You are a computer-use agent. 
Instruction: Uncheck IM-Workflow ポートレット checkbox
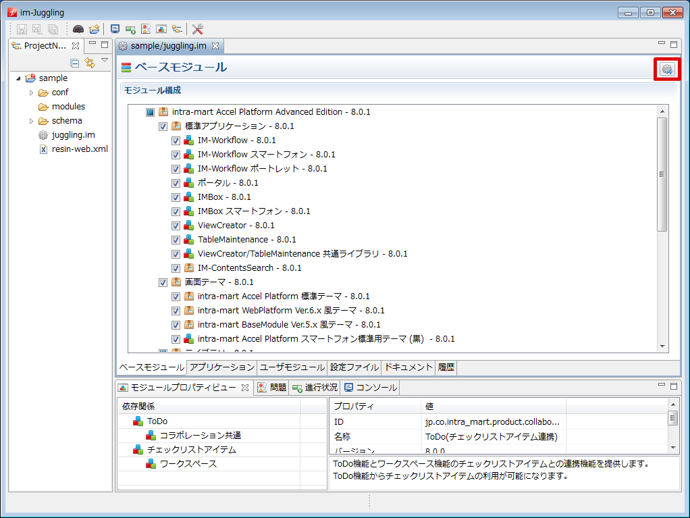(x=176, y=169)
